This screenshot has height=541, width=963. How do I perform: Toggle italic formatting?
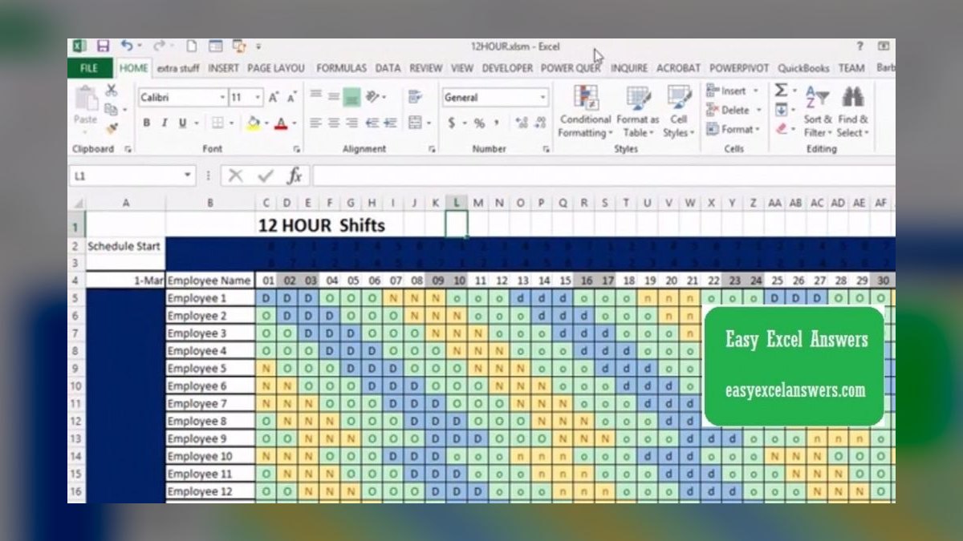coord(165,123)
